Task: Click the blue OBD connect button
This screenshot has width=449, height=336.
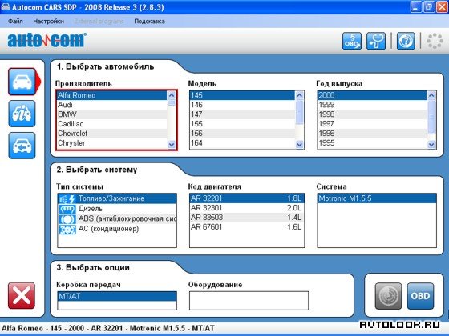Action: coord(420,296)
